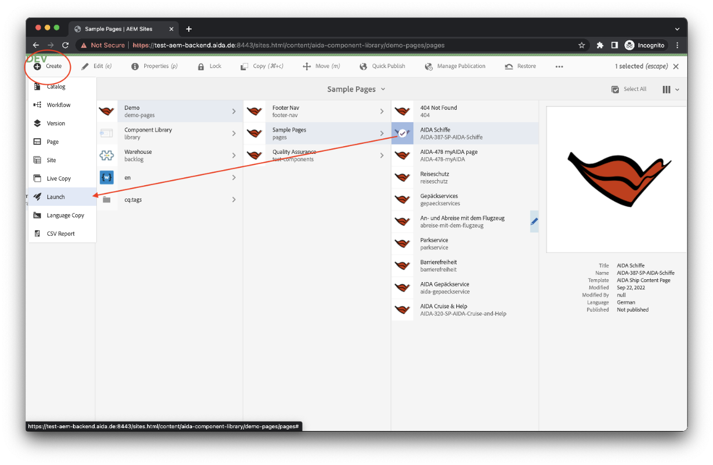
Task: Open the more actions ellipsis menu
Action: [559, 66]
